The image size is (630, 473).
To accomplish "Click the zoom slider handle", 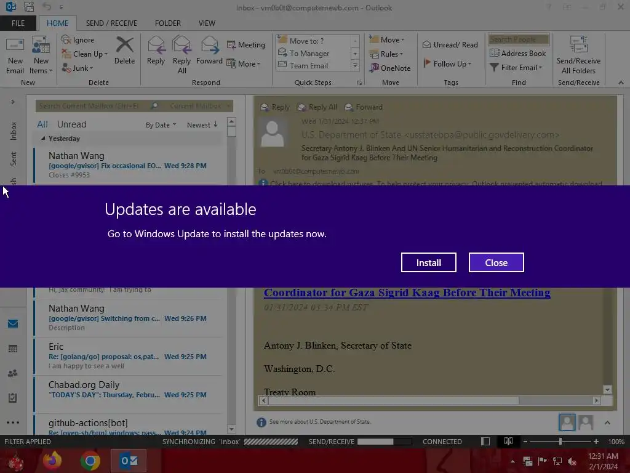I will pos(560,442).
